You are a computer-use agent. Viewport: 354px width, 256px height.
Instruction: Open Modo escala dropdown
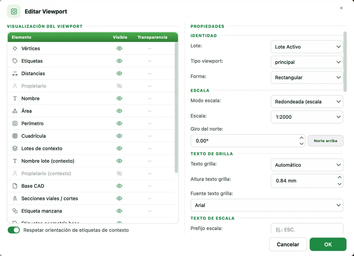(307, 102)
